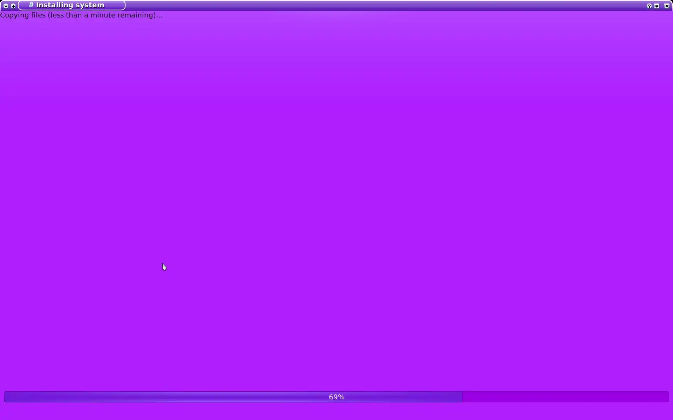Click the edge where progress fill ends
Viewport: 673px width, 420px height.
462,397
